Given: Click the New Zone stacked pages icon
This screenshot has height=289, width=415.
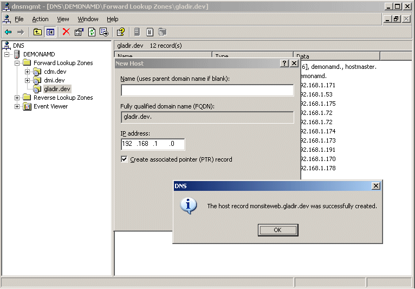Looking at the screenshot, I should 162,32.
